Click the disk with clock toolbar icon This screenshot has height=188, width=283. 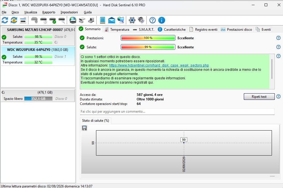(x=43, y=20)
